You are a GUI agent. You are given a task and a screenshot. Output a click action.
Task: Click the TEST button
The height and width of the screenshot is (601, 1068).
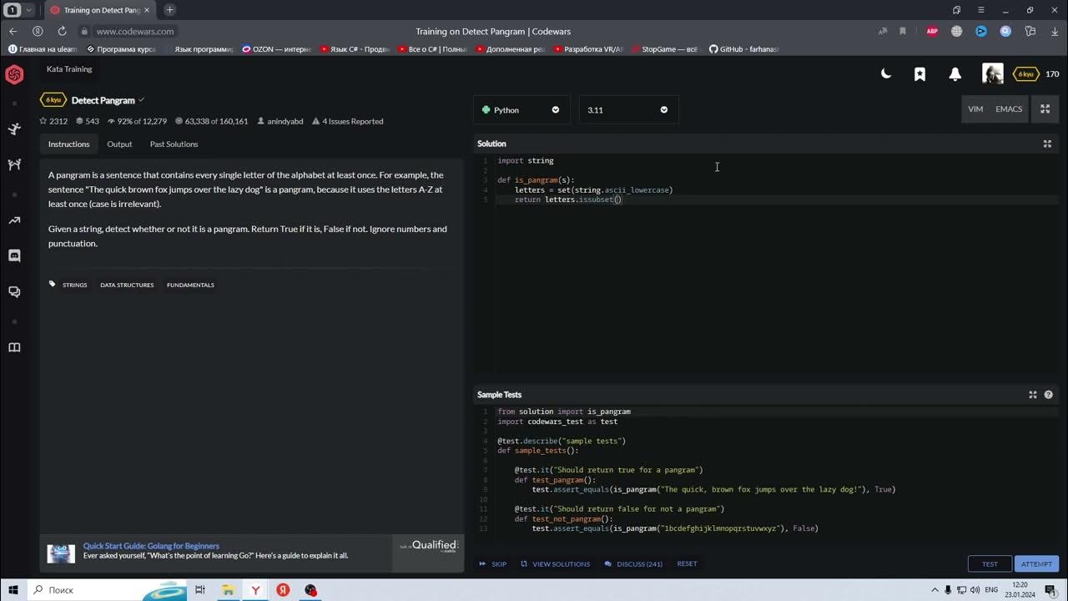pos(990,563)
